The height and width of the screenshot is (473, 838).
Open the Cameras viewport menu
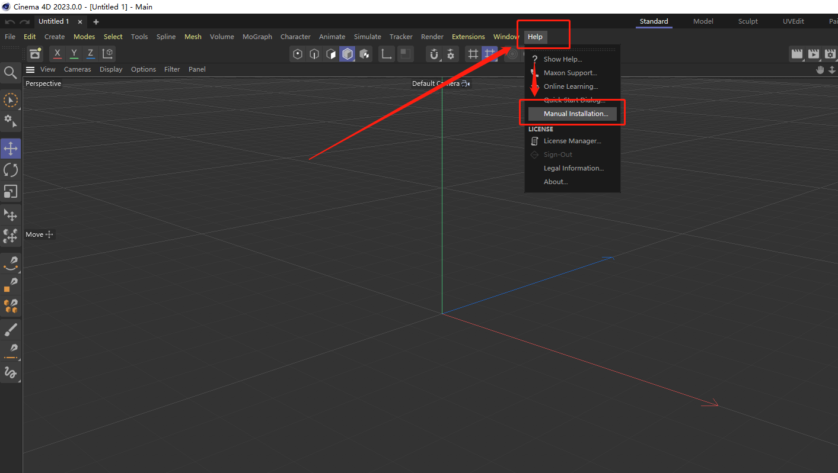tap(77, 69)
